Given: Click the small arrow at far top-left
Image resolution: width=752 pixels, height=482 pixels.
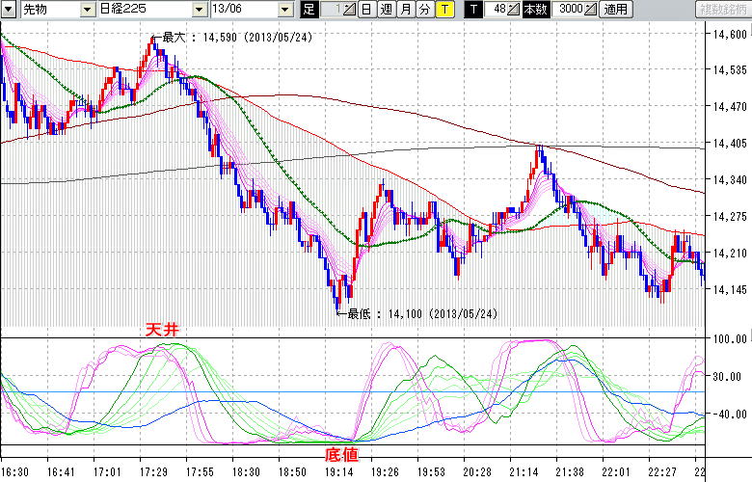Looking at the screenshot, I should (x=8, y=10).
